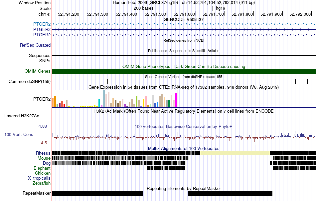The image size is (316, 201).
Task: Click the Mouse alignment row label
Action: click(44, 158)
